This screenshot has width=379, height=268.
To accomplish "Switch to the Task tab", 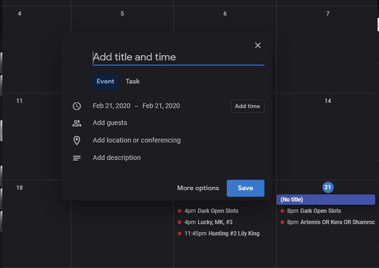I will pyautogui.click(x=133, y=82).
